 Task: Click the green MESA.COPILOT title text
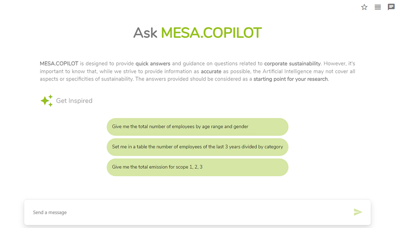(x=211, y=33)
